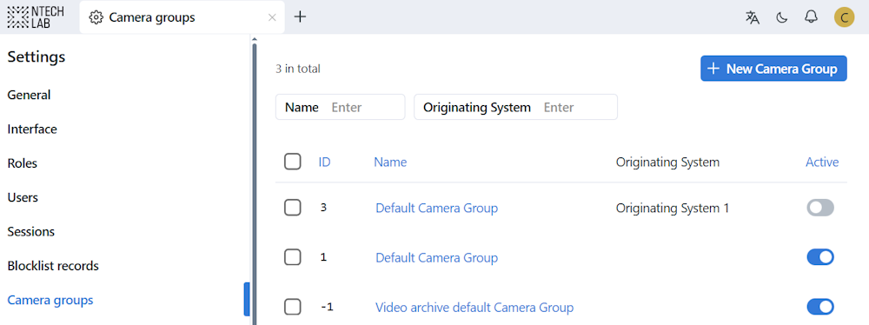
Task: Create a New Camera Group
Action: [x=773, y=69]
